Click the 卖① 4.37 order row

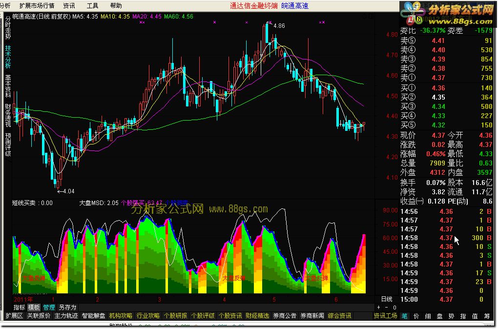coord(446,78)
